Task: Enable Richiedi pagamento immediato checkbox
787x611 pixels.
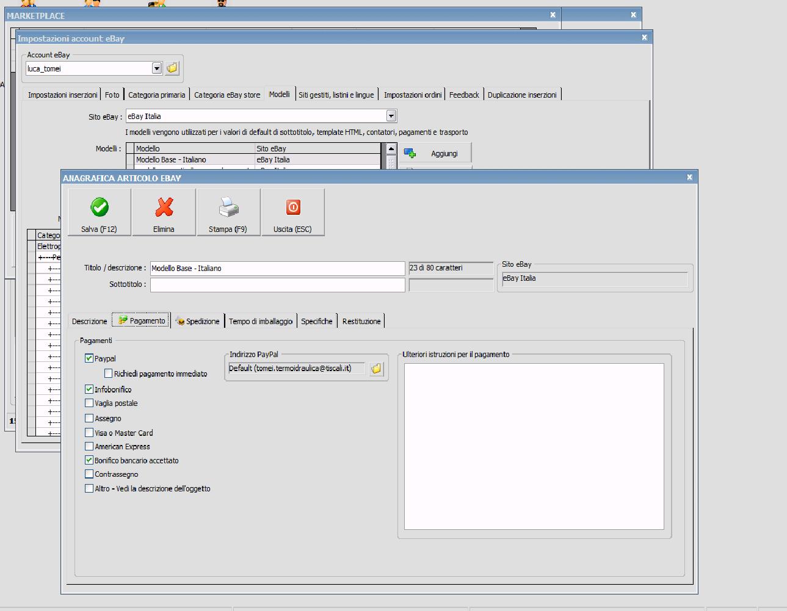Action: coord(109,374)
